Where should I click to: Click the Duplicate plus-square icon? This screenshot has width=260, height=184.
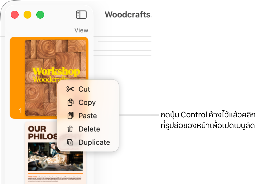70,142
